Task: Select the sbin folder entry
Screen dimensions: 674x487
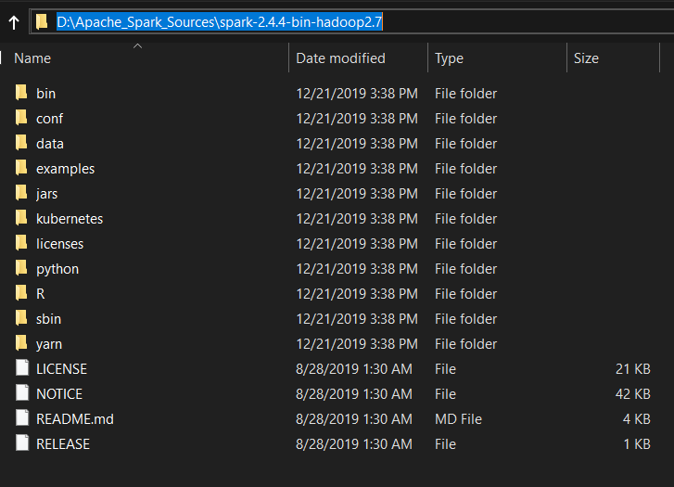Action: pyautogui.click(x=333, y=319)
